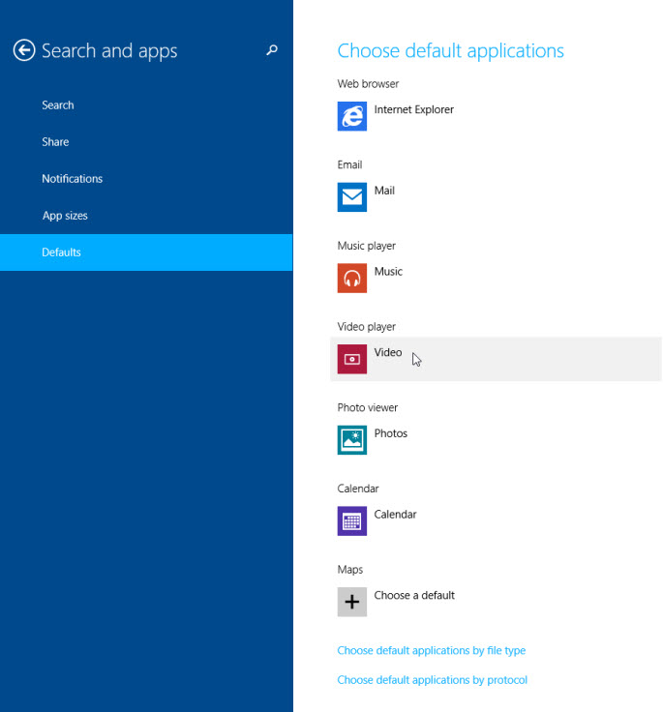
Task: Open Choose default applications by file type
Action: pyautogui.click(x=432, y=650)
